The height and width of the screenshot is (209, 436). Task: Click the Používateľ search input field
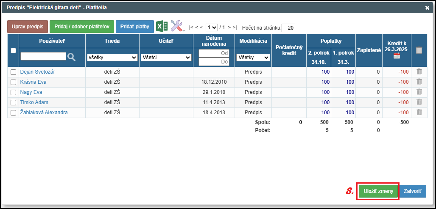pos(43,56)
